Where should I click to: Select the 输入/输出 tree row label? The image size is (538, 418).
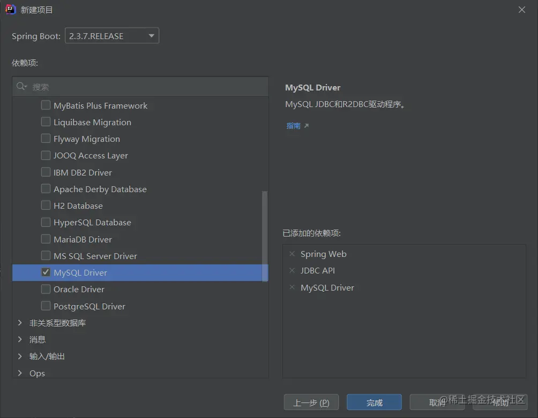click(47, 356)
